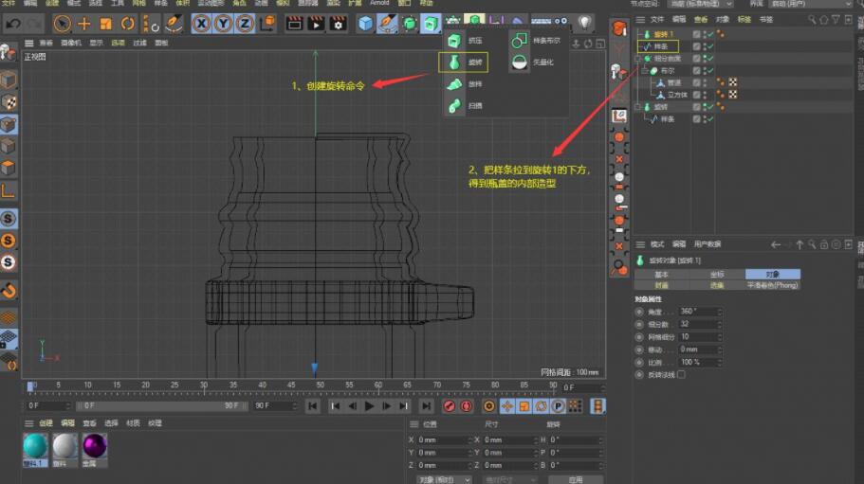Click the scale field showing 100 %
The image size is (864, 484).
pos(698,362)
